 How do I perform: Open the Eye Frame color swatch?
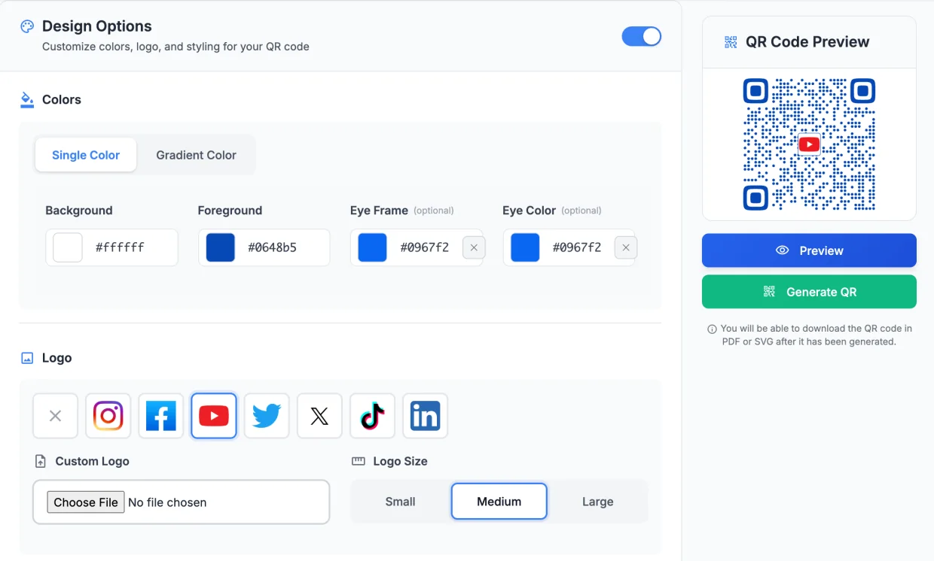click(x=372, y=247)
